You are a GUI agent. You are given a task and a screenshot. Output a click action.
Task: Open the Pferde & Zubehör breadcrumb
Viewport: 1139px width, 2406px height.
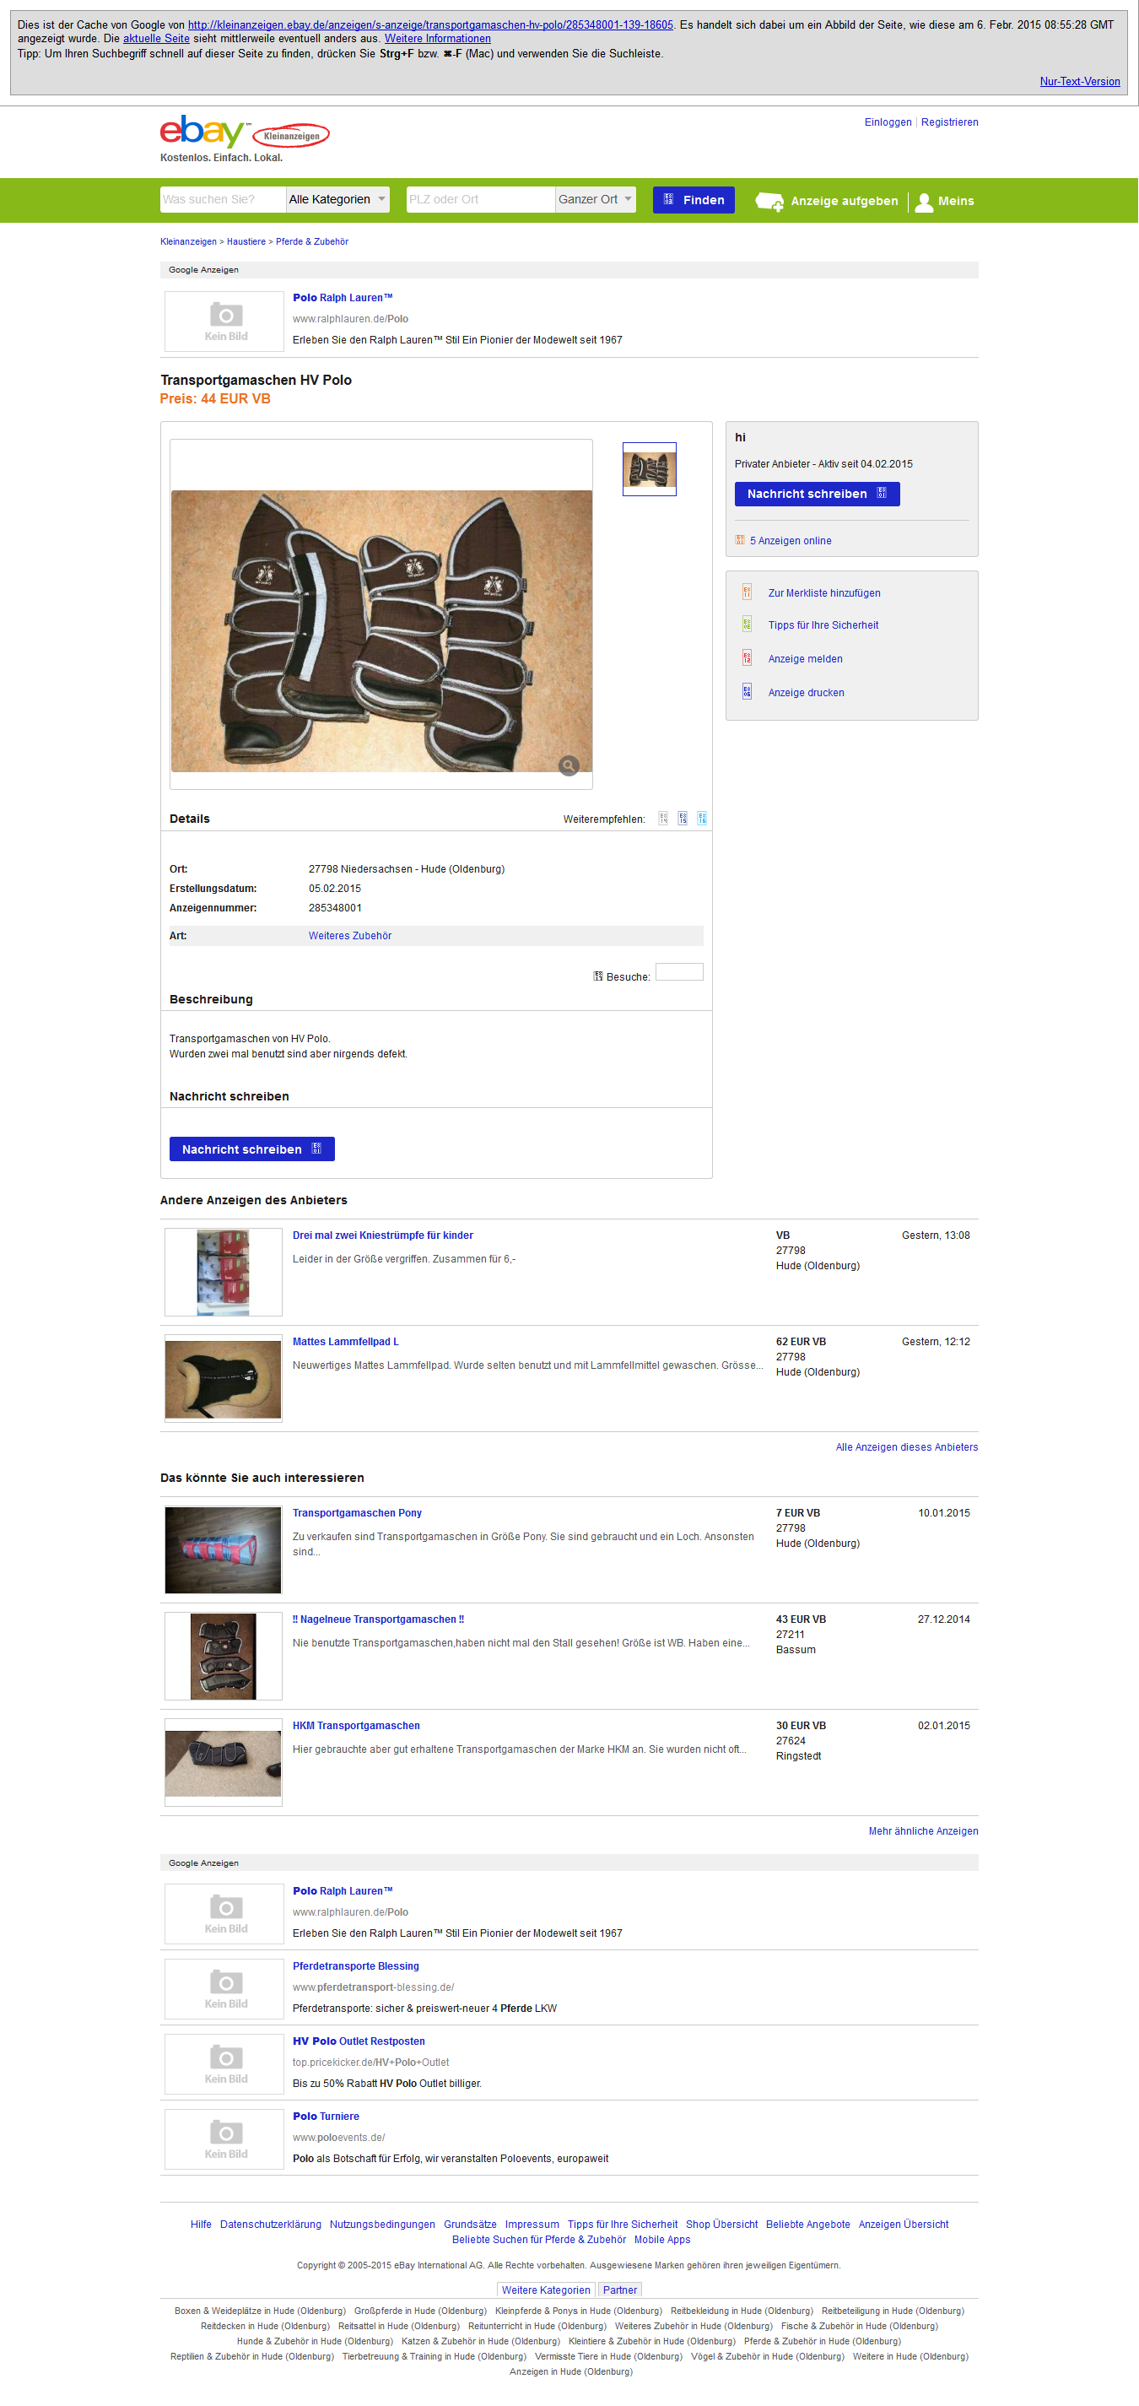tap(312, 242)
